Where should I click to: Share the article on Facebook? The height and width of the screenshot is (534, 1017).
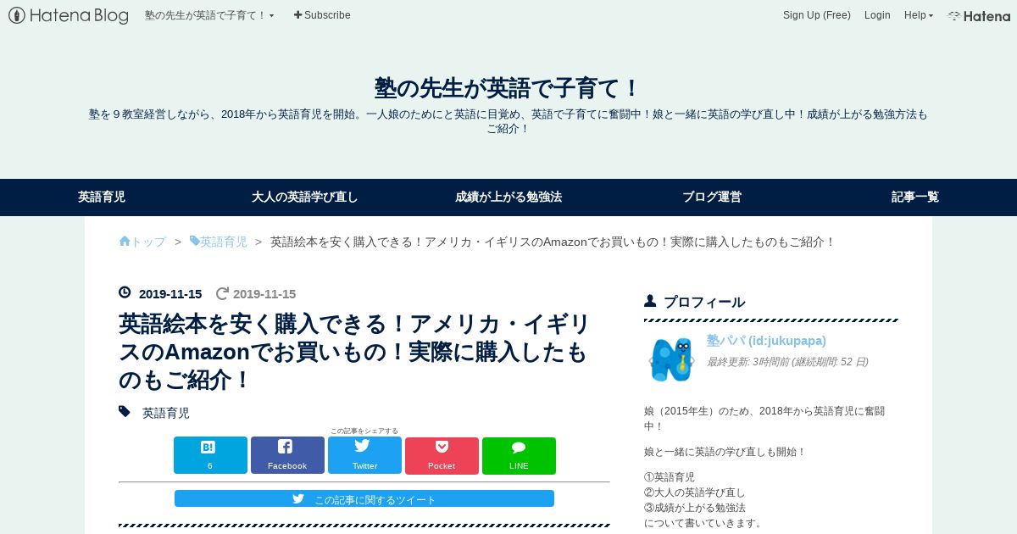tap(287, 455)
